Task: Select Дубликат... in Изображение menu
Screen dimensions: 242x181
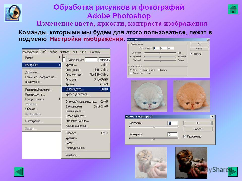Action: 42,72
